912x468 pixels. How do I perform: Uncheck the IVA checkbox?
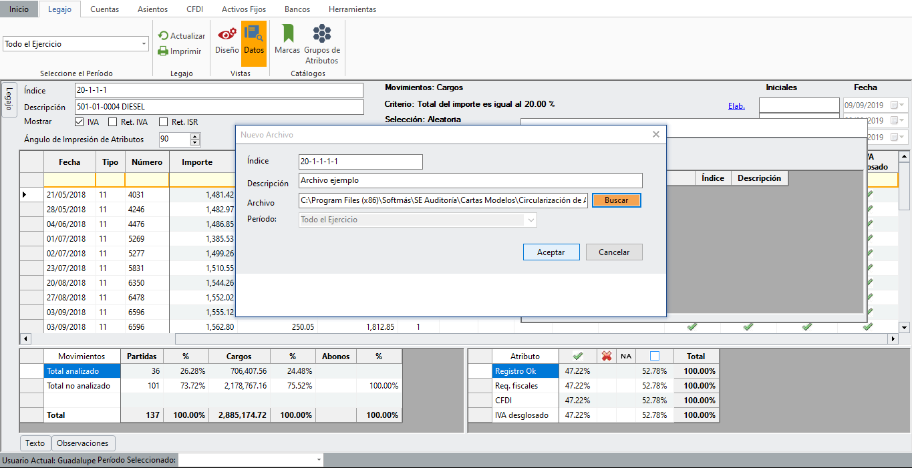(x=80, y=122)
